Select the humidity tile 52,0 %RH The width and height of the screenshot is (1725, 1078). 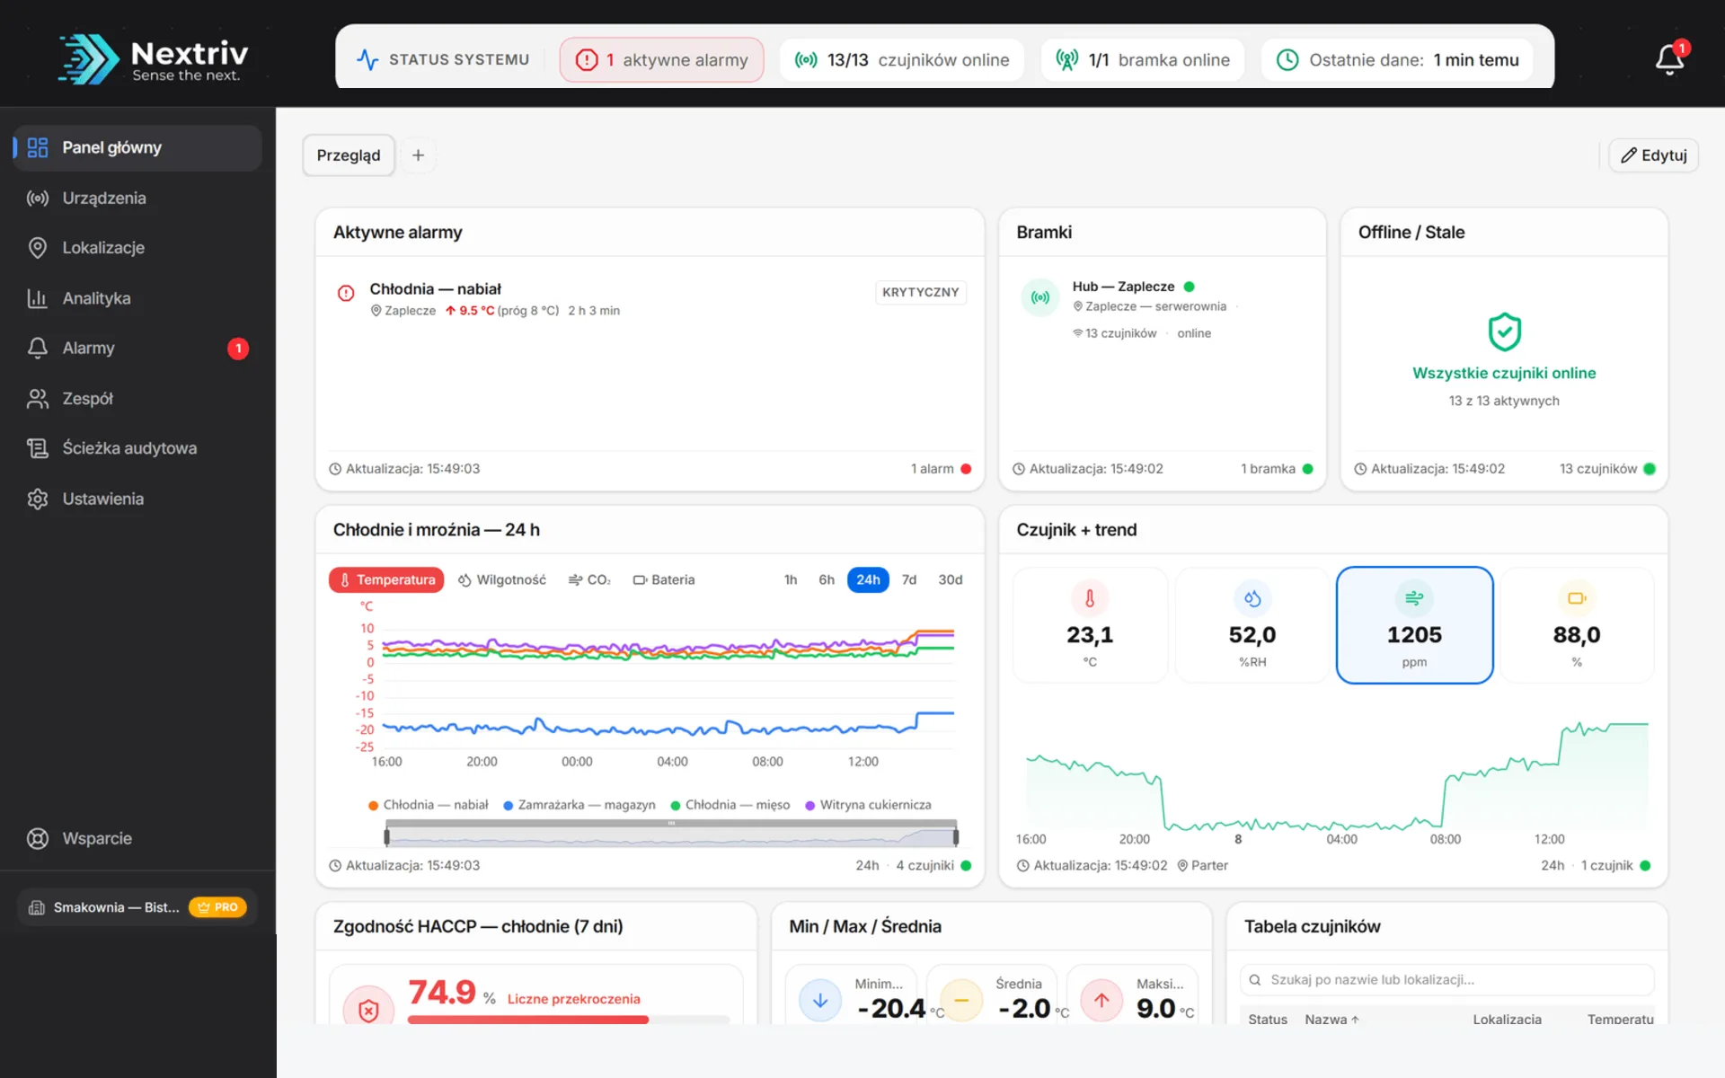pos(1252,625)
